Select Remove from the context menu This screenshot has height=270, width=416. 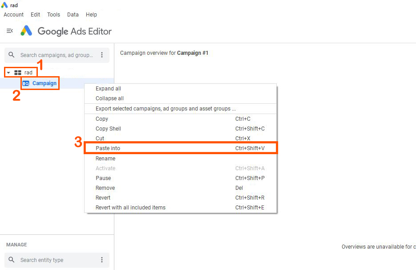coord(180,188)
